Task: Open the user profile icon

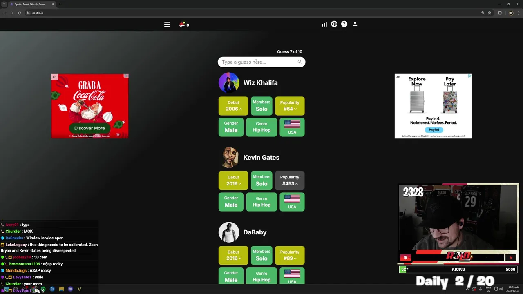Action: coord(355,24)
